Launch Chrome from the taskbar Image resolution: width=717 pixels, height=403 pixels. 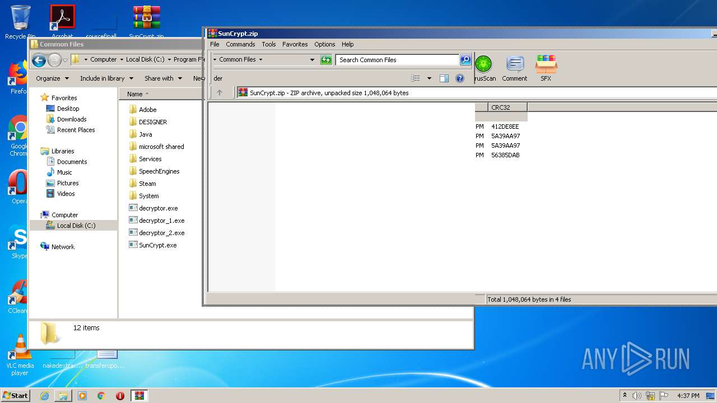101,396
